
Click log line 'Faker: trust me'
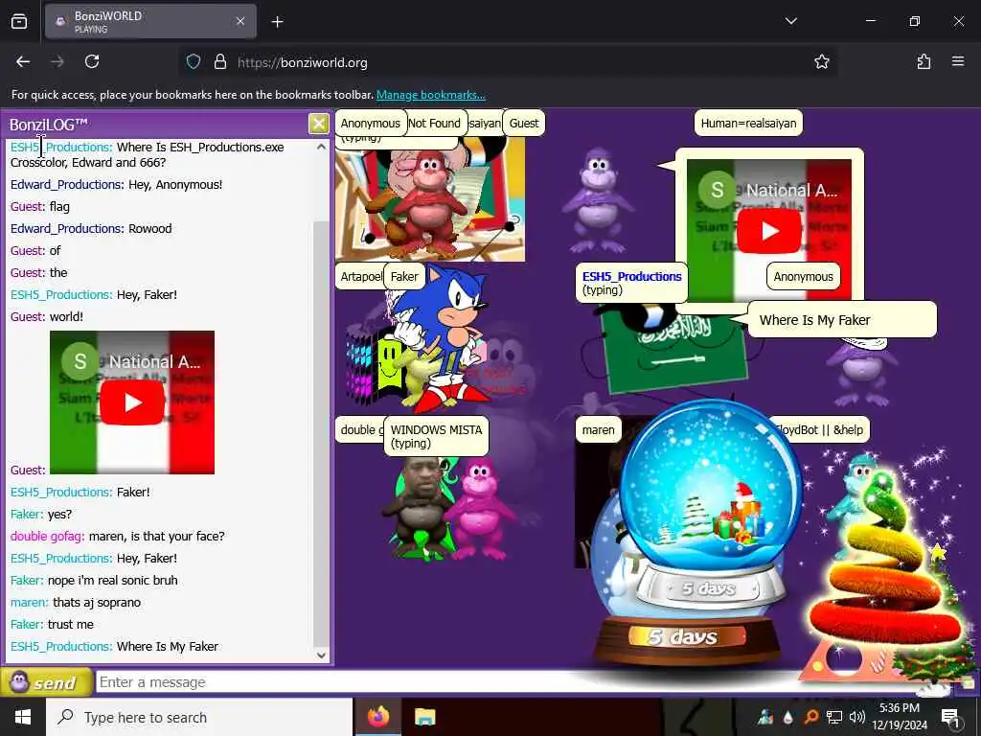point(52,624)
